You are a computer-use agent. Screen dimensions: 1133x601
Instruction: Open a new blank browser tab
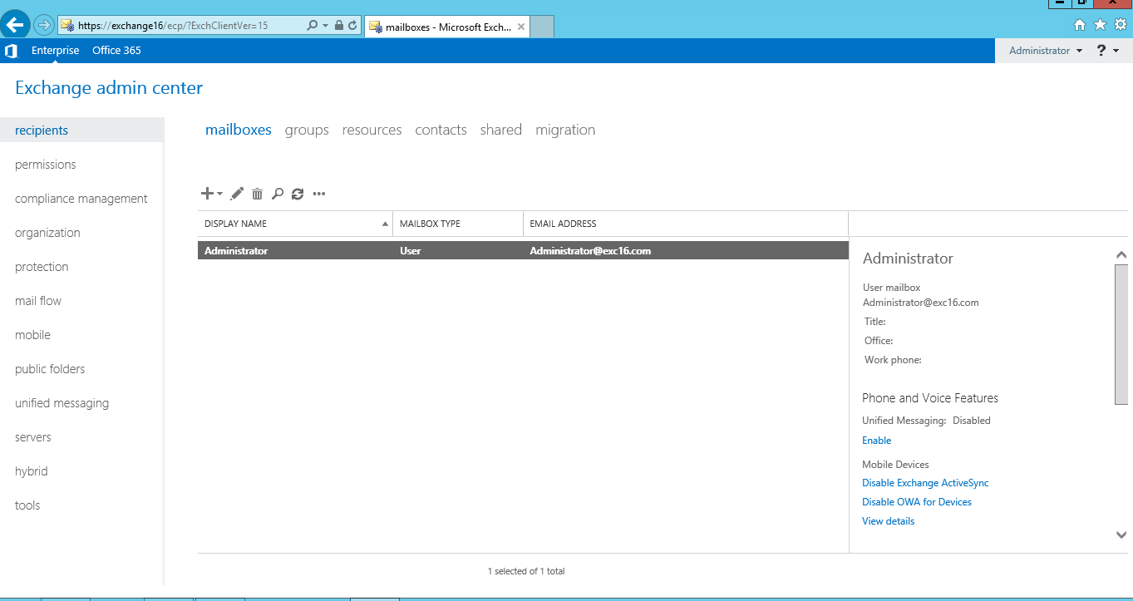point(542,27)
